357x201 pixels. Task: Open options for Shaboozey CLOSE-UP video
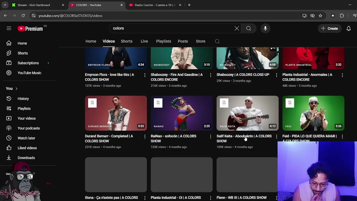pos(276,75)
